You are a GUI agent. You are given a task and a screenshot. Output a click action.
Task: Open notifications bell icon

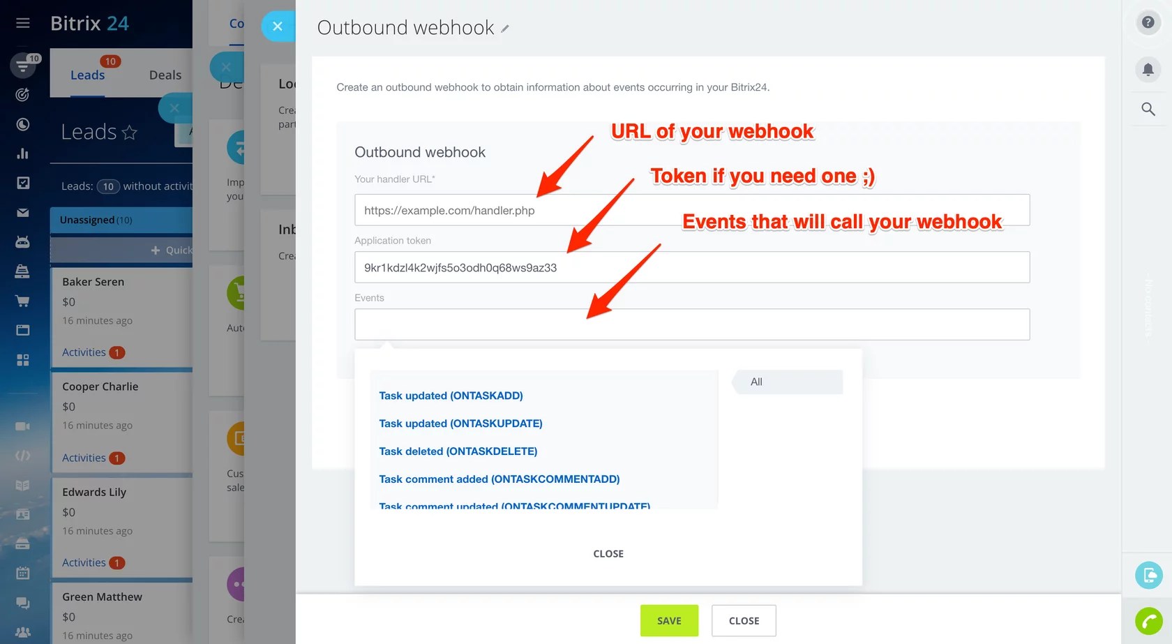[x=1148, y=69]
